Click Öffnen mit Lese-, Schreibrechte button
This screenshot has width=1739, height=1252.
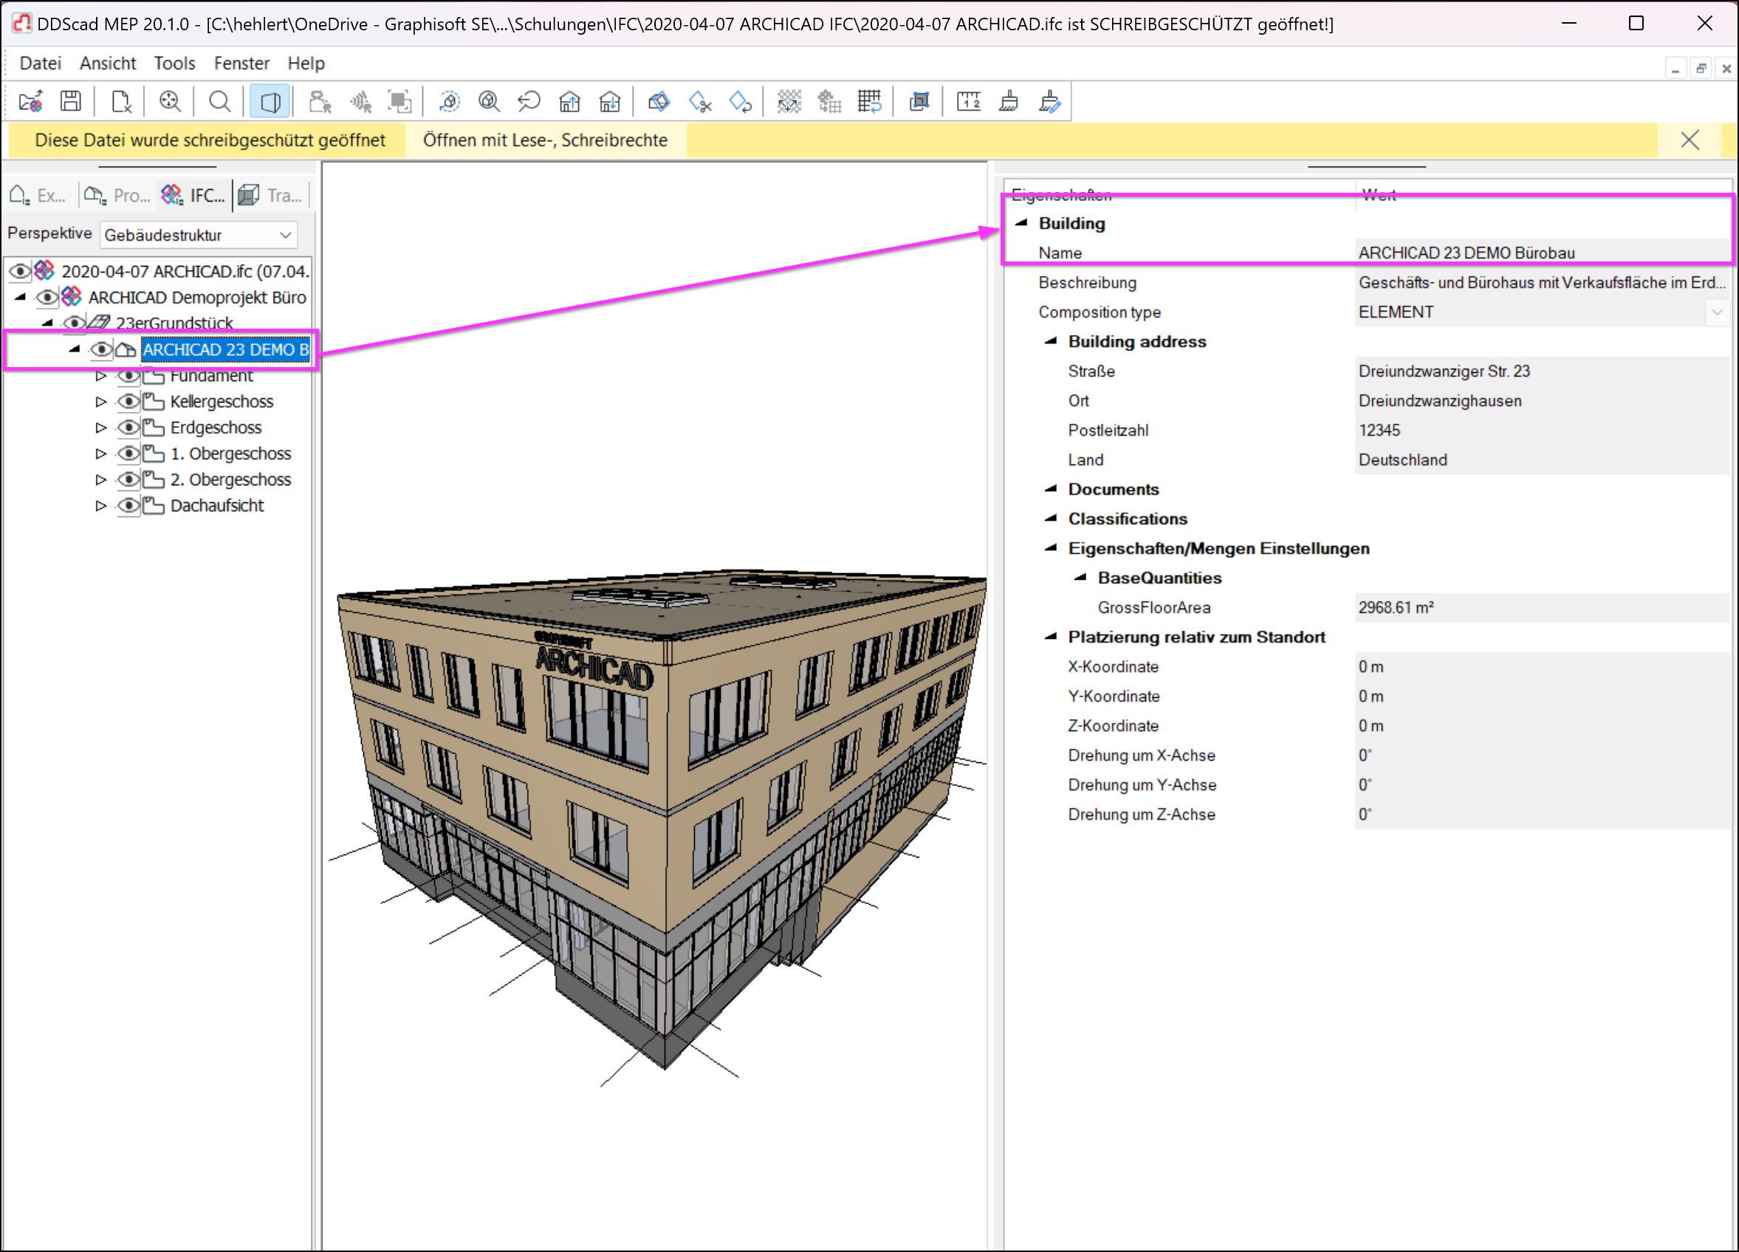(545, 140)
